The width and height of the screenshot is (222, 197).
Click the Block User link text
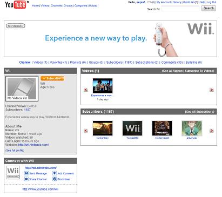64,179
